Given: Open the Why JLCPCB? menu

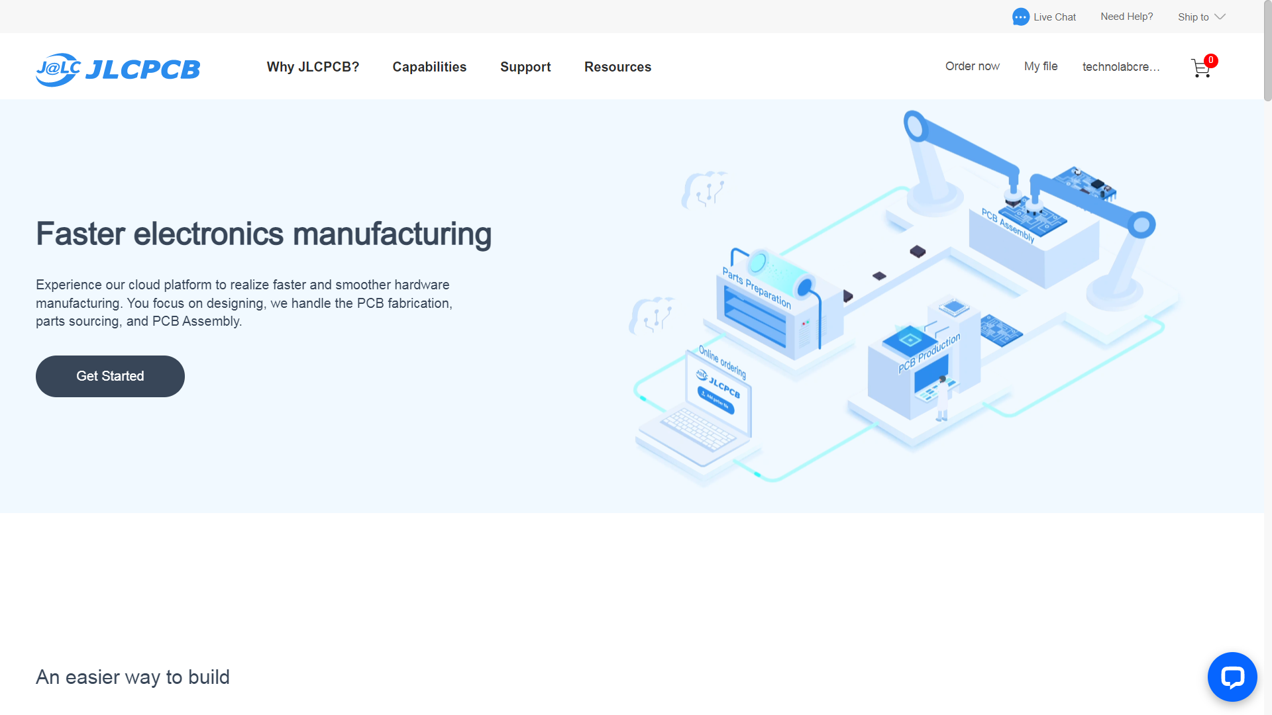Looking at the screenshot, I should [x=313, y=67].
